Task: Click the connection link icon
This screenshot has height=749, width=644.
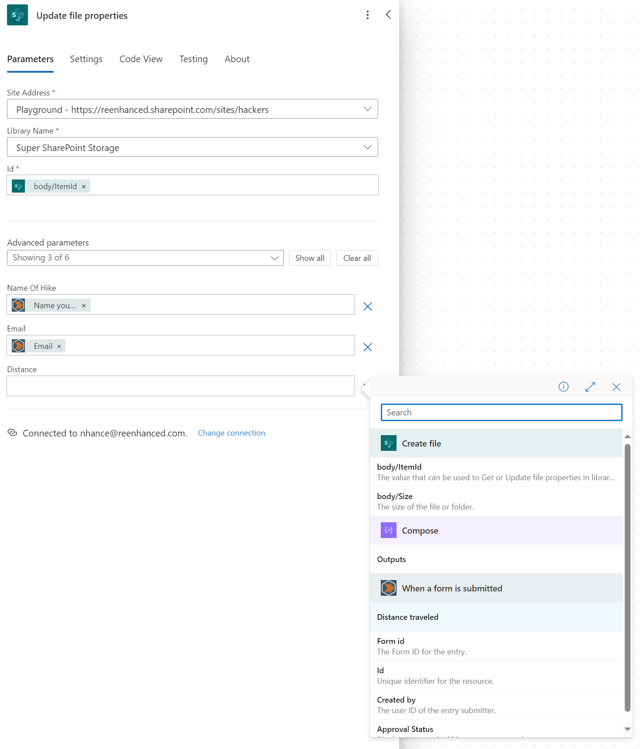Action: point(12,433)
